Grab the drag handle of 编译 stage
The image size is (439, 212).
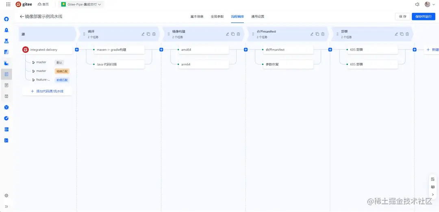click(84, 34)
